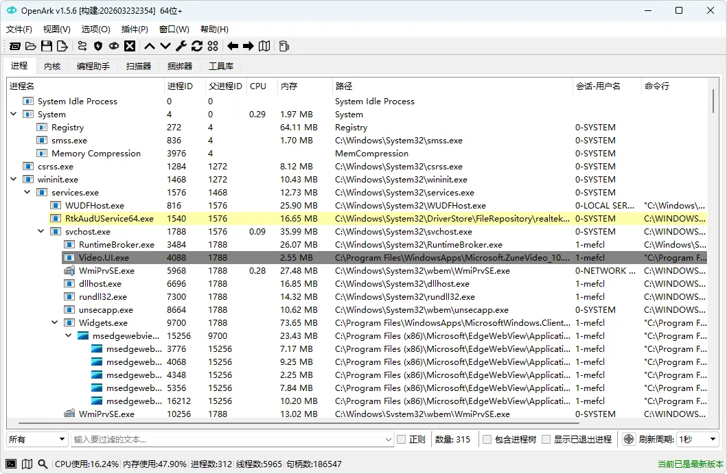Viewport: 727px width, 474px height.
Task: Open the console icon in status bar
Action: [11, 464]
